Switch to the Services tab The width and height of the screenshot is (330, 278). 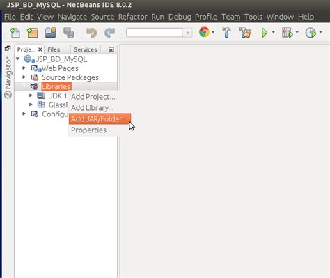click(85, 49)
